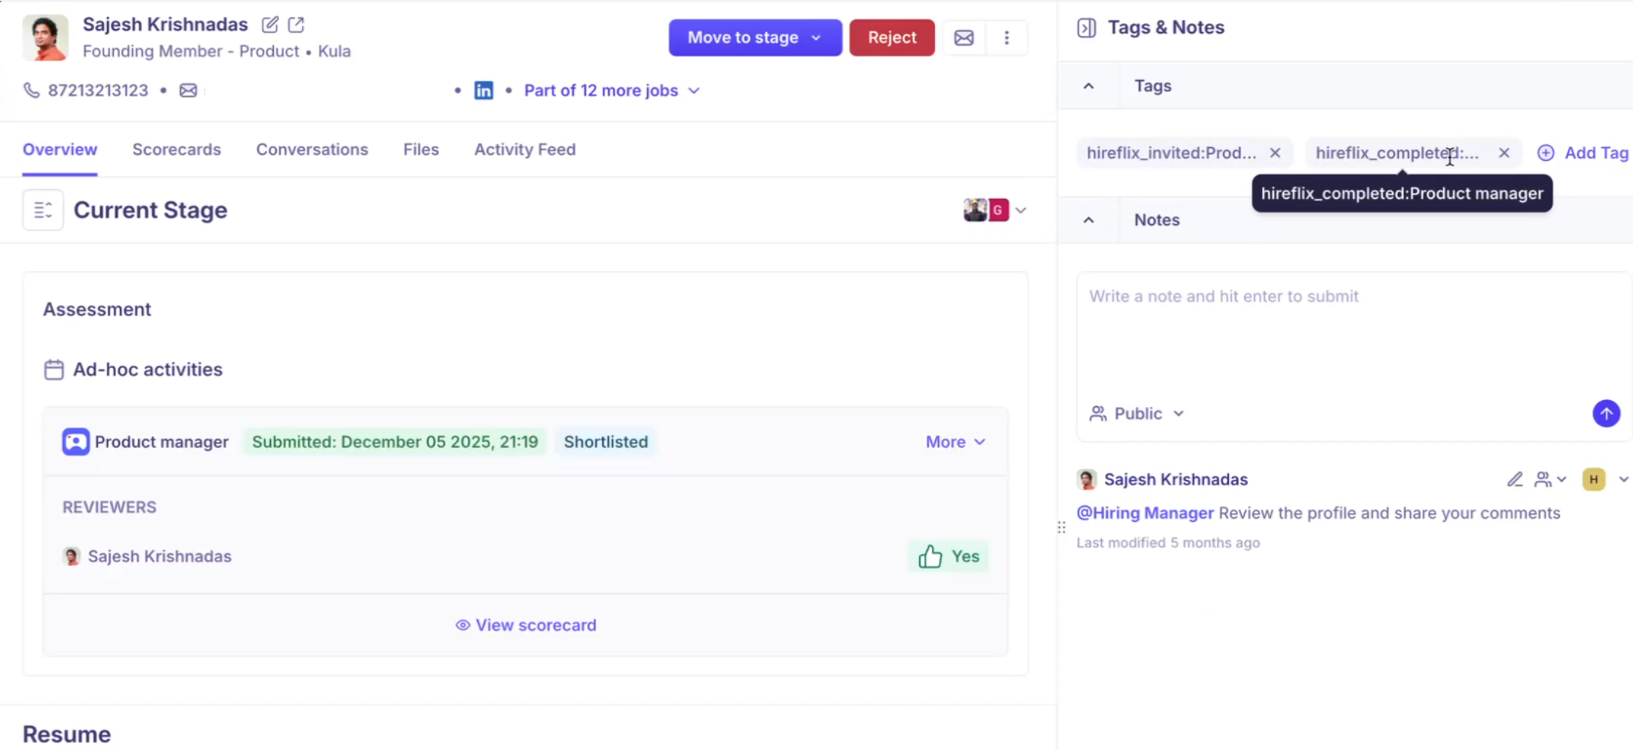Collapse the Tags section

(1088, 86)
